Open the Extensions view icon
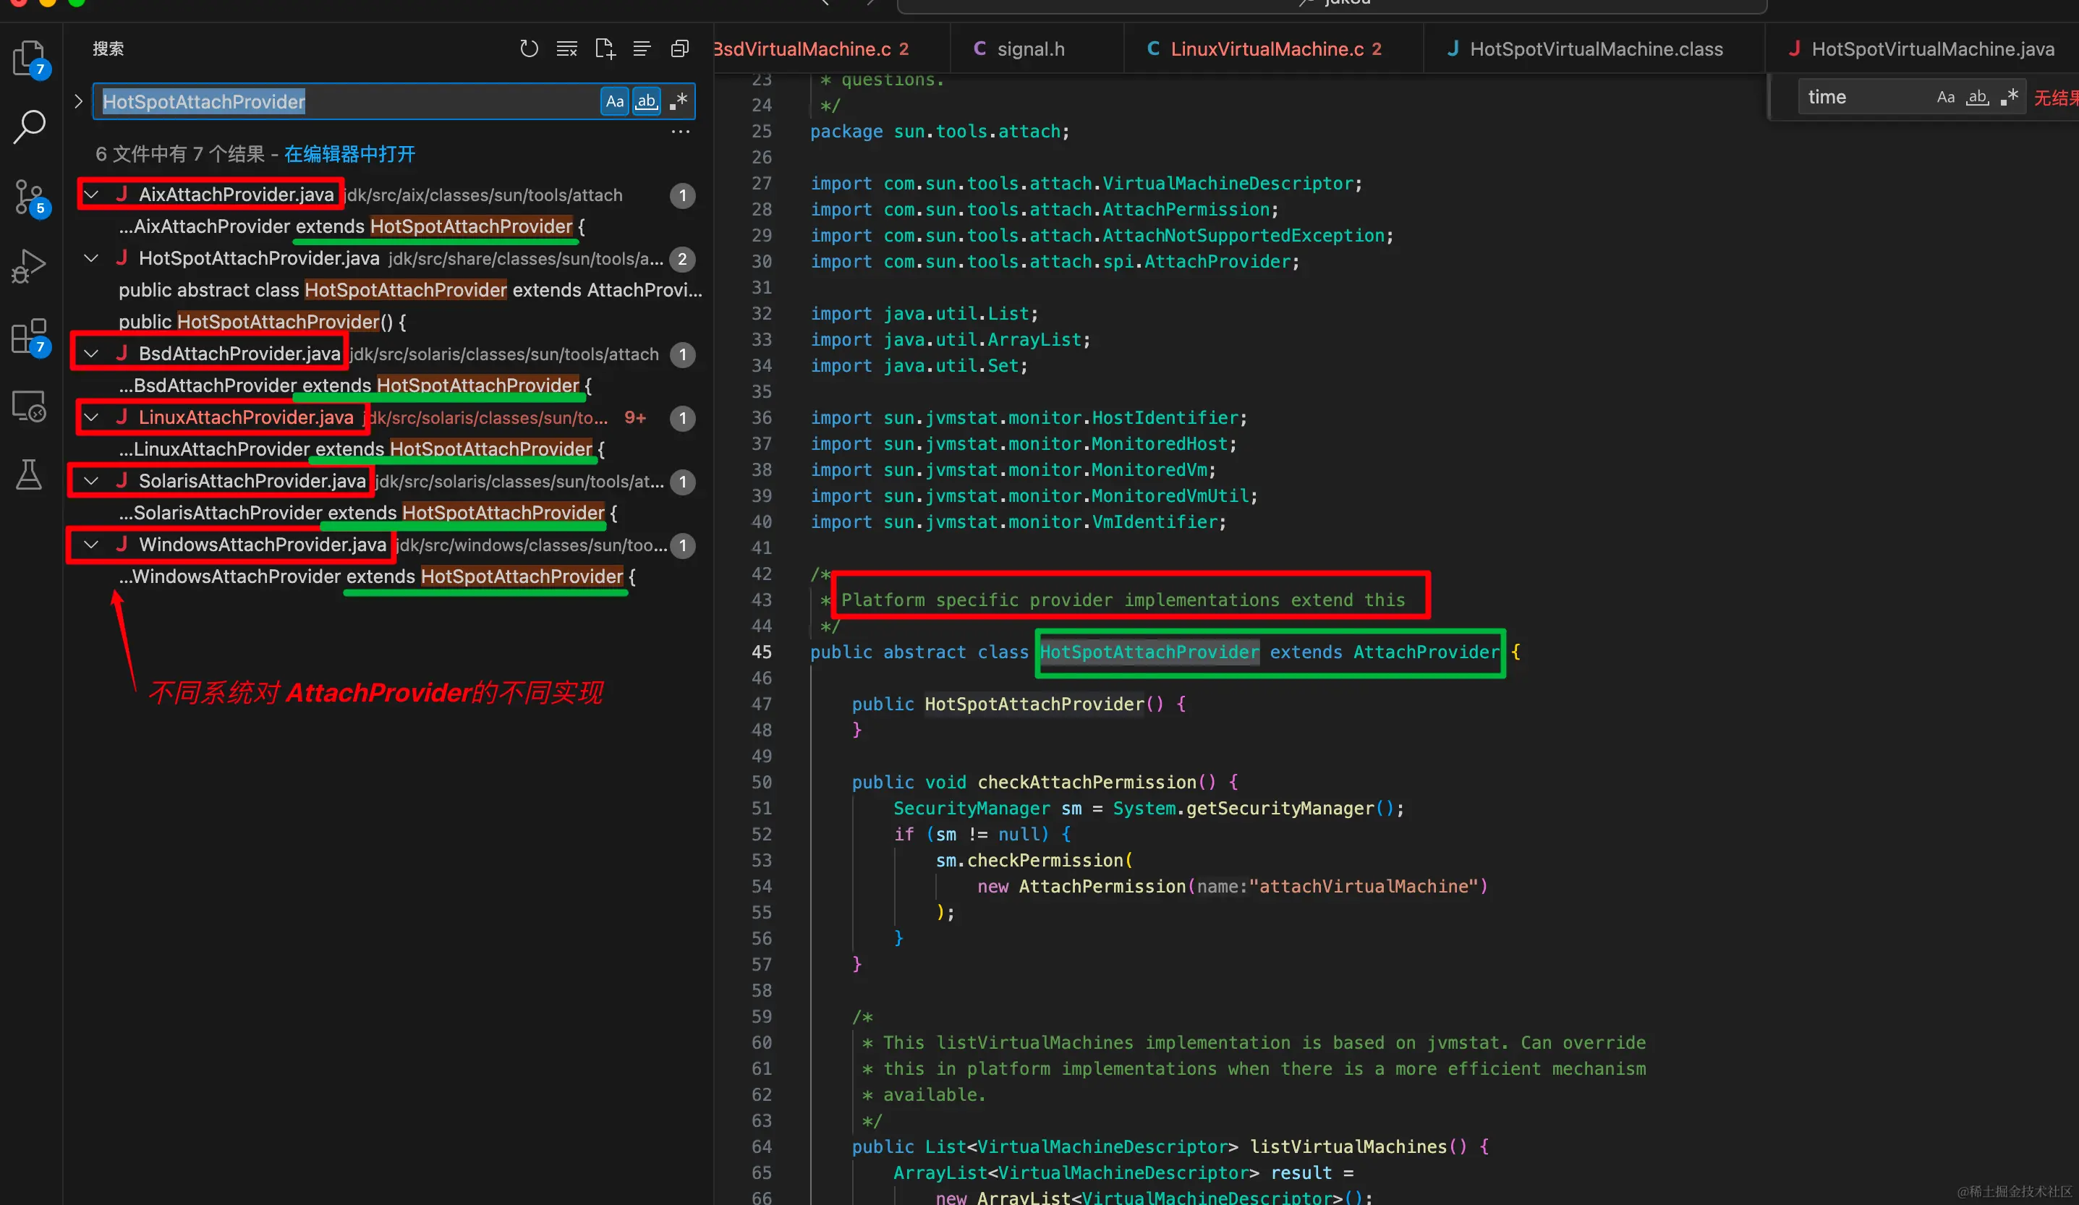2079x1205 pixels. [29, 336]
